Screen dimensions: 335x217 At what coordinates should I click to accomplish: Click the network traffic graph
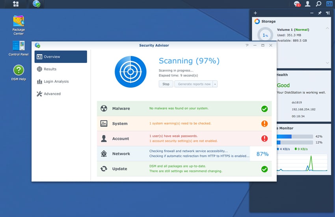pyautogui.click(x=301, y=163)
